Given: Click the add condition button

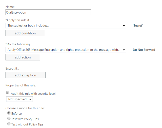Looking at the screenshot, I should point(25,33).
